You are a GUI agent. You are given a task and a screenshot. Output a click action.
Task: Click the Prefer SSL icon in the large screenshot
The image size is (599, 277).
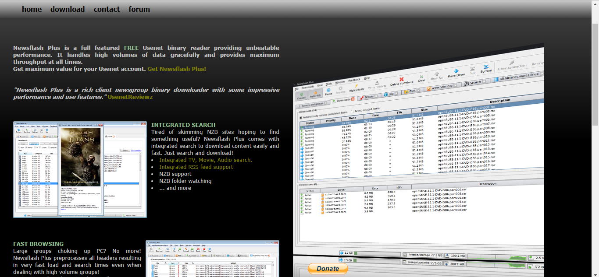[x=315, y=94]
